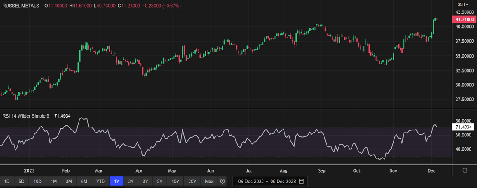Viewport: 477px width, 188px height.
Task: Select 1M time range
Action: 54,181
